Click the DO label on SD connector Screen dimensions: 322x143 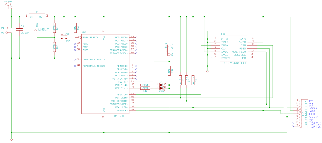coord(311,120)
